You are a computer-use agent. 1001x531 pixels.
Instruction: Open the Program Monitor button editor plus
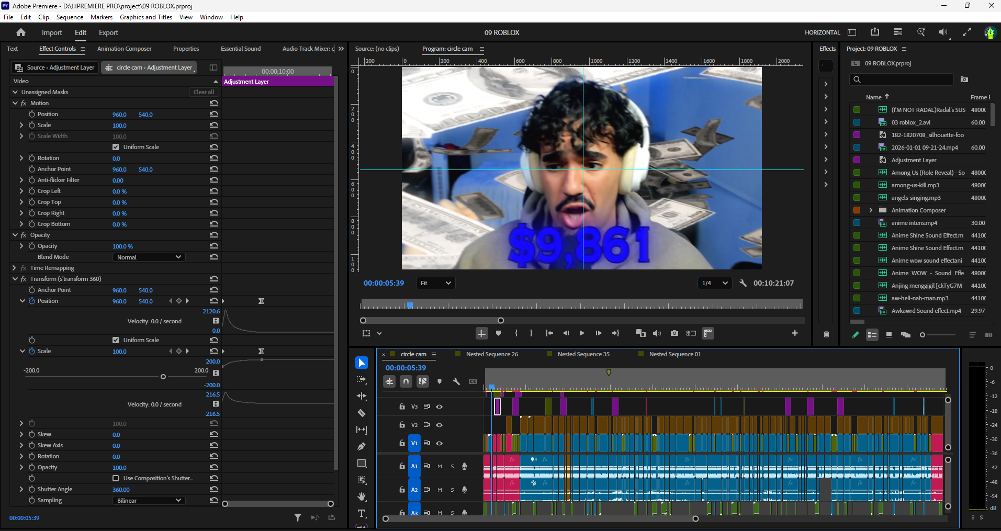pyautogui.click(x=795, y=333)
